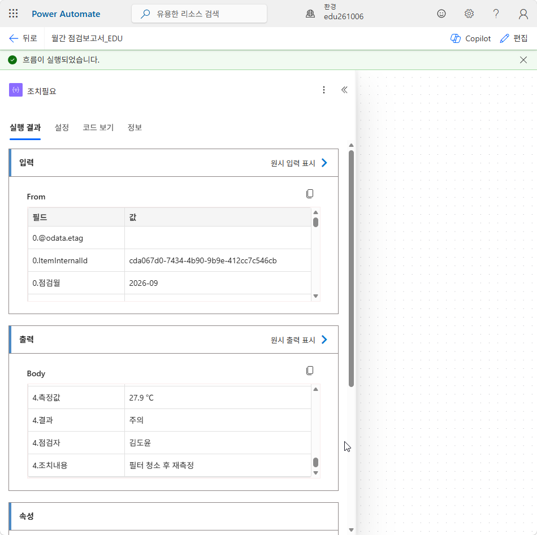This screenshot has width=537, height=535.
Task: Select the ItemInternalId GUID value
Action: pos(203,261)
